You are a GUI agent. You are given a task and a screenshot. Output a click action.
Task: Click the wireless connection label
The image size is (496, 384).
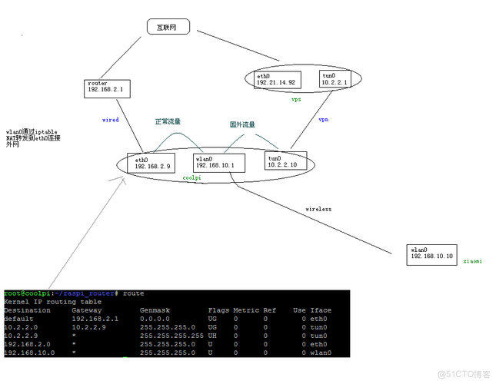[x=318, y=208]
